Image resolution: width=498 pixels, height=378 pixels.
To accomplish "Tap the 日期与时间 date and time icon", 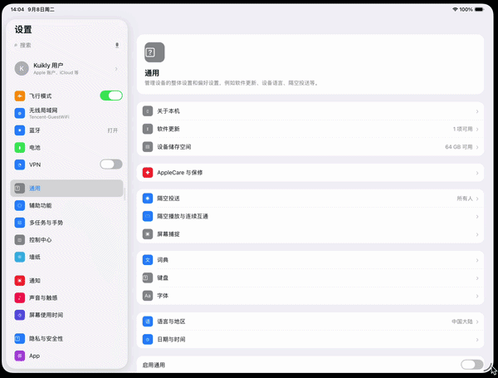I will click(148, 340).
